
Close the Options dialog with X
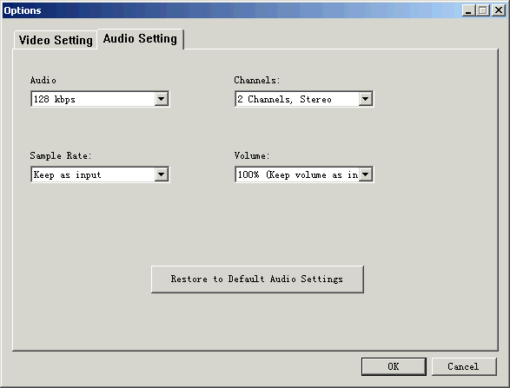pos(499,10)
